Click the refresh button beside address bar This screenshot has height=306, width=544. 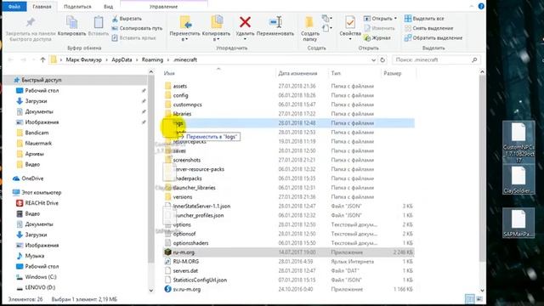pos(382,59)
